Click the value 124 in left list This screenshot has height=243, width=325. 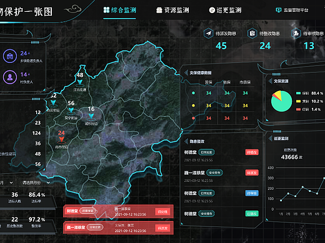[36, 133]
